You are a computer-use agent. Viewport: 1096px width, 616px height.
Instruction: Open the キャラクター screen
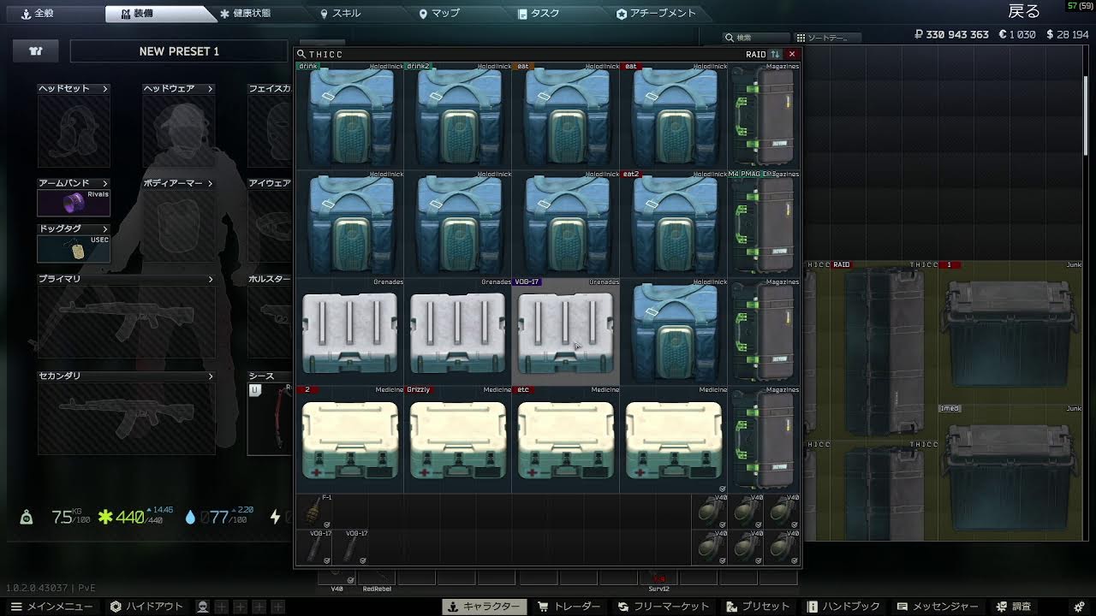point(484,607)
